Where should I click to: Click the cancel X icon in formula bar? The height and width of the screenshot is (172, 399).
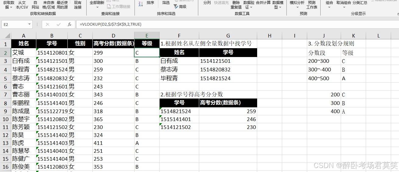[48, 24]
